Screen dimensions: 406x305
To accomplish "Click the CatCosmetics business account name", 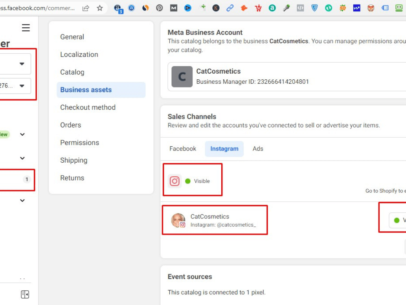I will [218, 71].
